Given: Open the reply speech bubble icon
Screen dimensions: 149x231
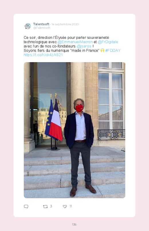Looking at the screenshot, I should point(26,206).
